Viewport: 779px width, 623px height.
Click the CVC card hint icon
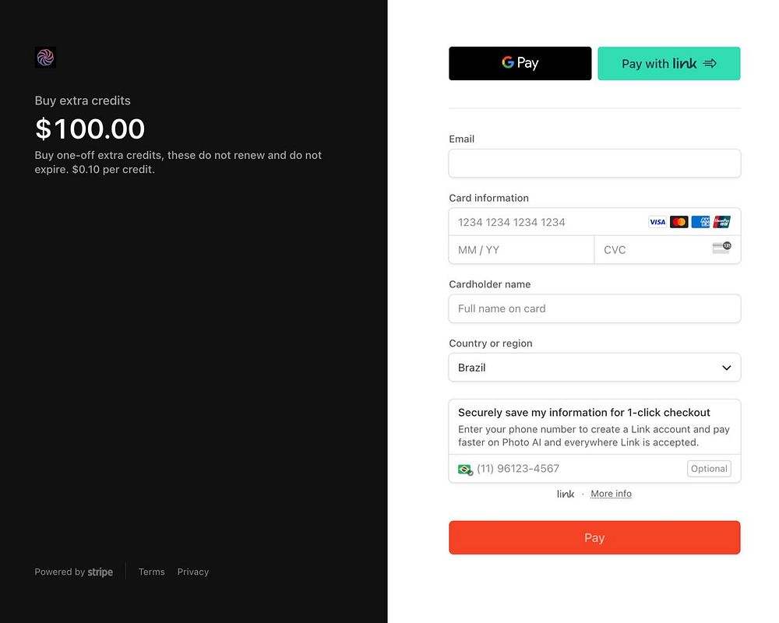click(721, 248)
